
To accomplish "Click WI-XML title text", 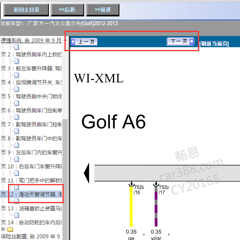I will tap(99, 78).
